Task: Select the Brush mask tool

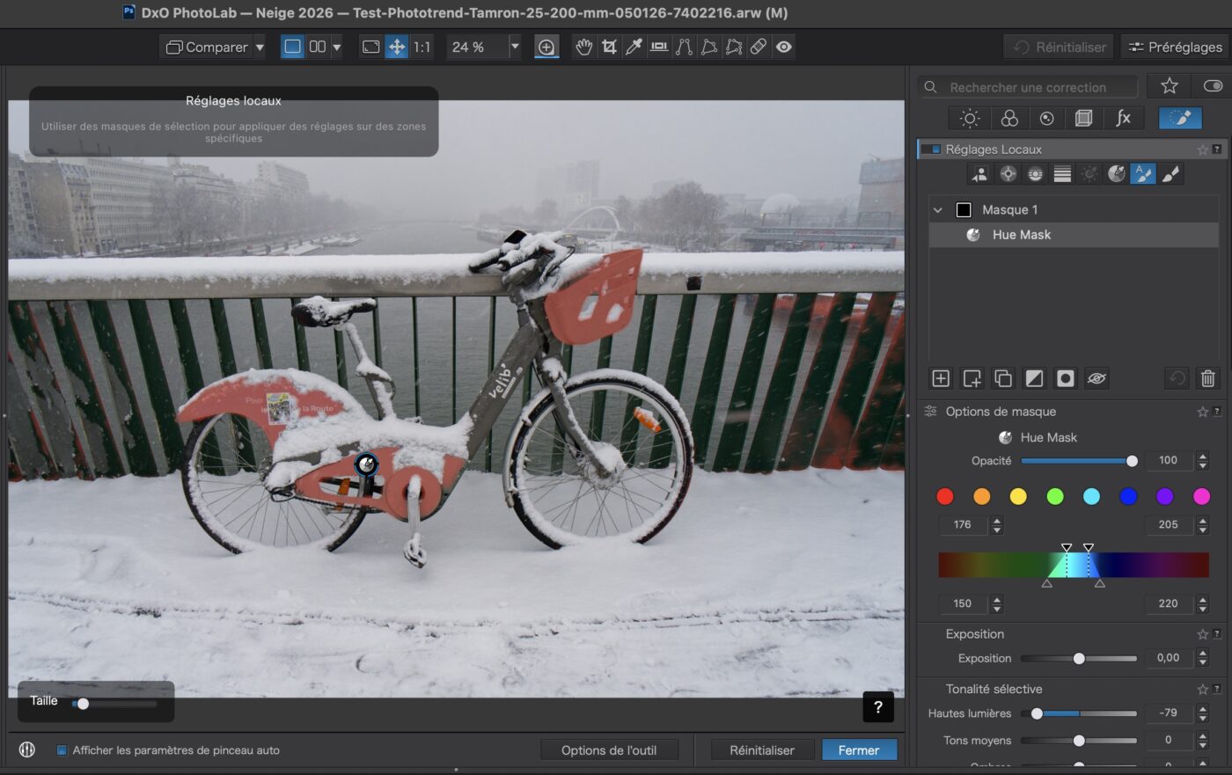Action: click(x=1170, y=173)
